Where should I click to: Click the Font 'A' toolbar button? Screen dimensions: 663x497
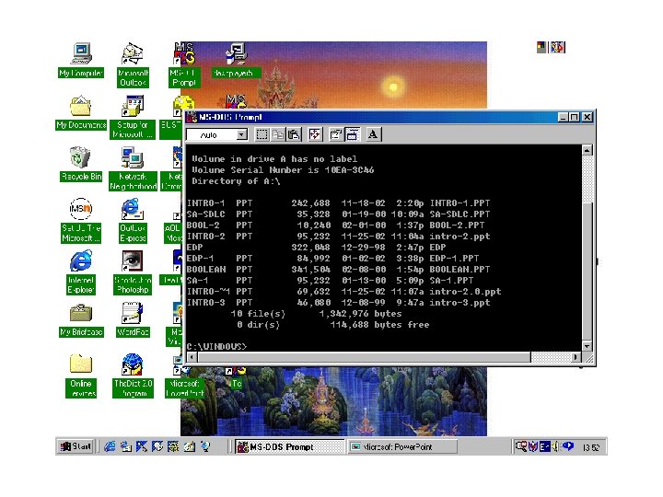pyautogui.click(x=373, y=134)
